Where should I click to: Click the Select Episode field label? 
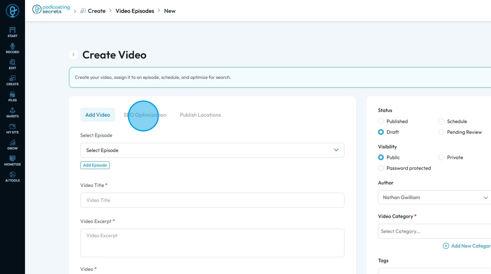[x=96, y=135]
